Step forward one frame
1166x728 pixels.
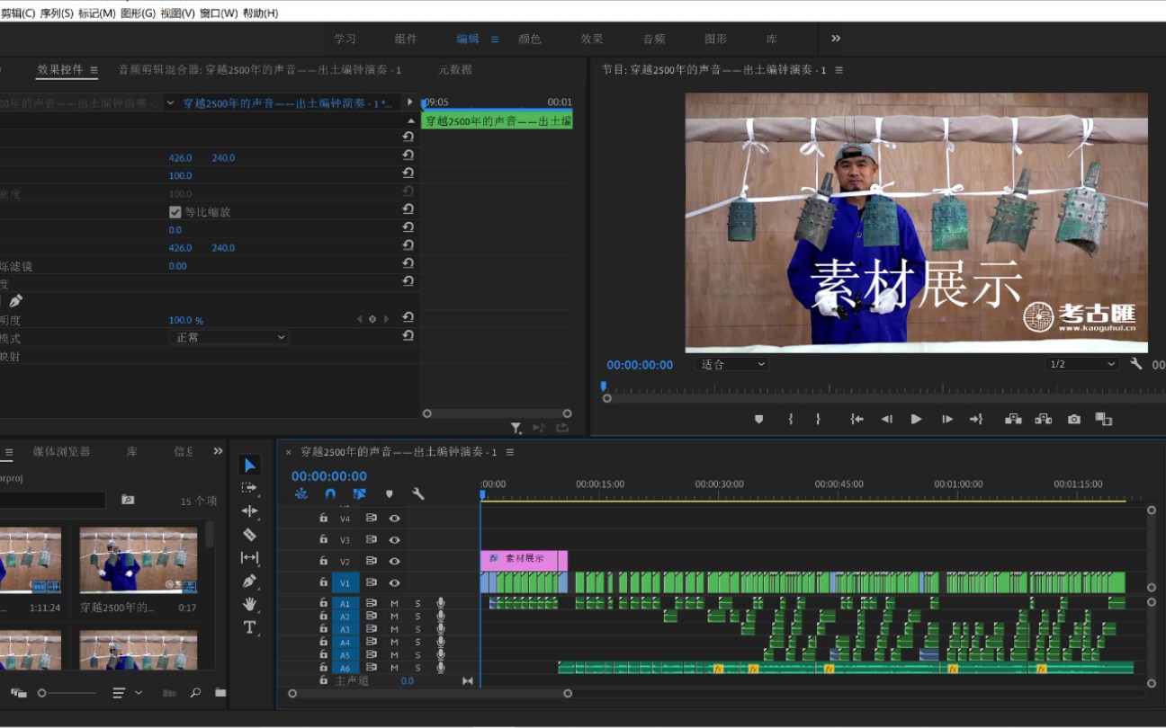946,419
